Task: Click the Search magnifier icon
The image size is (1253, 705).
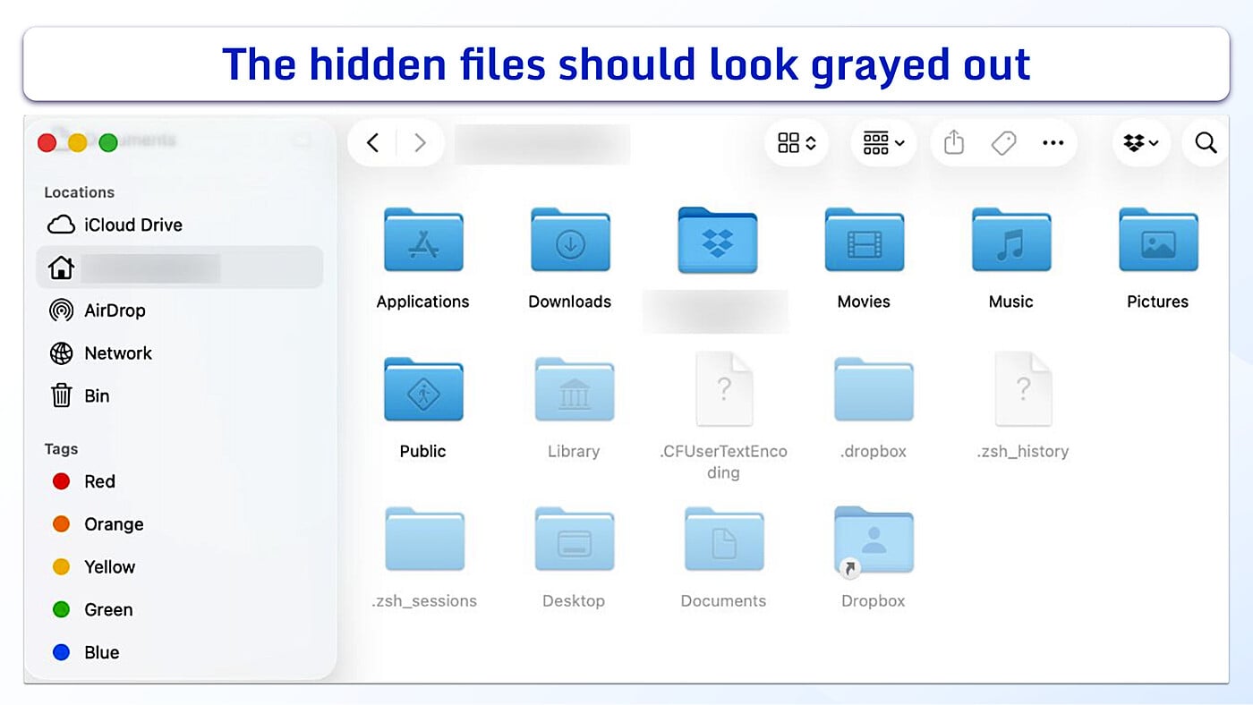Action: (x=1206, y=143)
